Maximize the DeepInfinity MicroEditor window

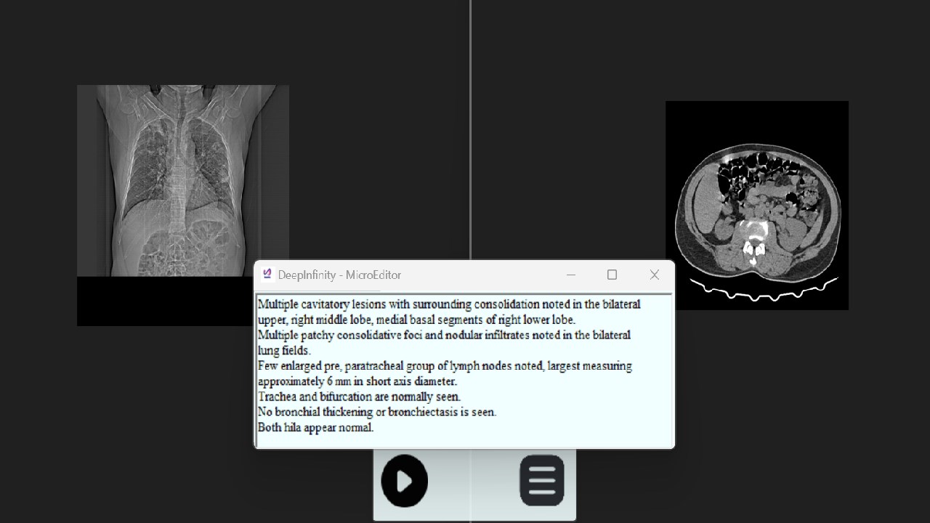coord(612,275)
